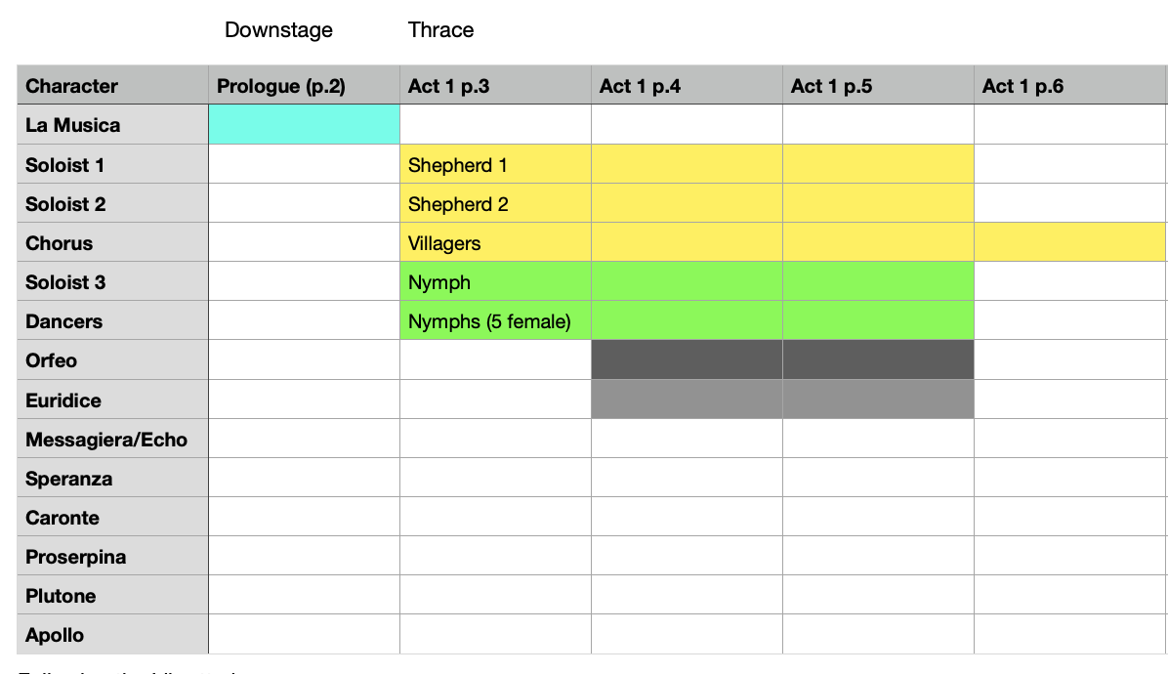The image size is (1168, 674).
Task: Click the yellow Villagers cell
Action: (x=495, y=243)
